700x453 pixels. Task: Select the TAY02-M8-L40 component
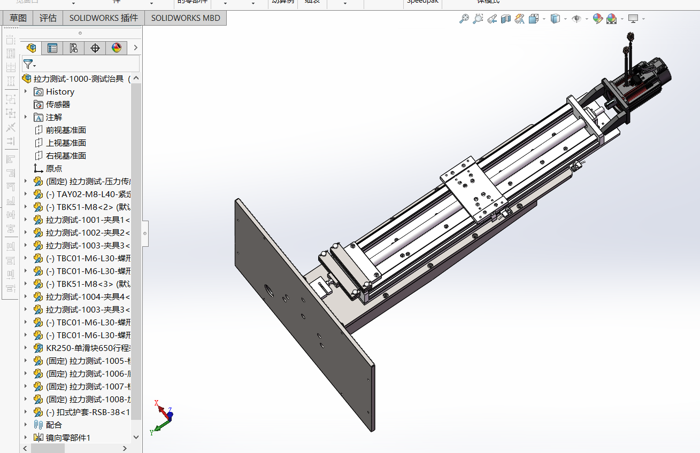tap(88, 194)
